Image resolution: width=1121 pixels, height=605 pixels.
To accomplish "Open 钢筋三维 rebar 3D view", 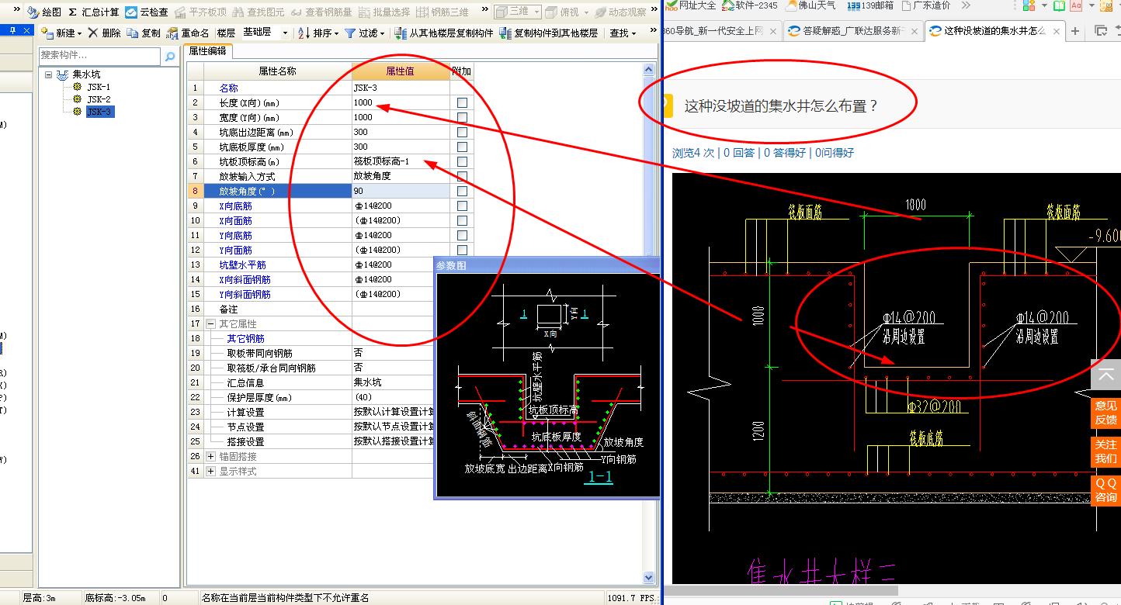I will (x=442, y=12).
